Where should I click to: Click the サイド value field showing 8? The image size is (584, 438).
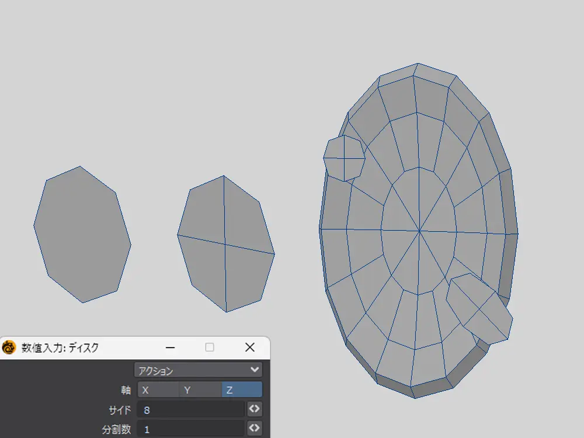point(190,410)
